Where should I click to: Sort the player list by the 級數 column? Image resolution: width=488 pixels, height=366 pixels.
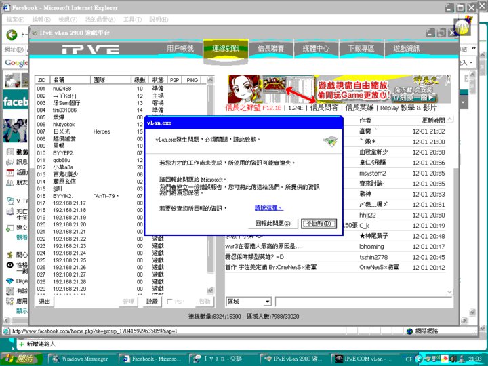click(x=140, y=80)
